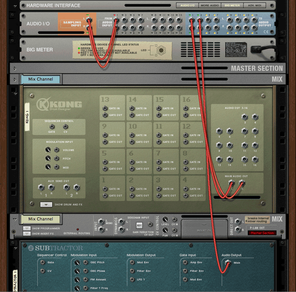Toggle SHOW DRUM AND FX on Kong
The width and height of the screenshot is (296, 292).
pyautogui.click(x=46, y=204)
